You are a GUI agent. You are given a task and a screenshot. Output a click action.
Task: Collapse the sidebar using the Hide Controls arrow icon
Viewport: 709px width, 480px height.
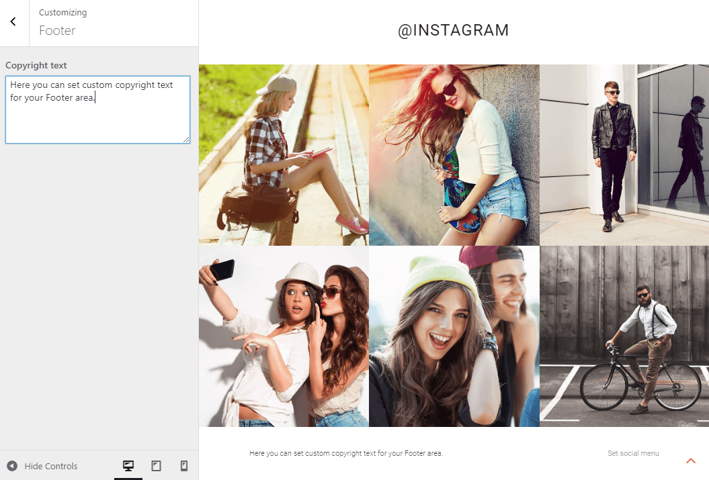click(12, 465)
